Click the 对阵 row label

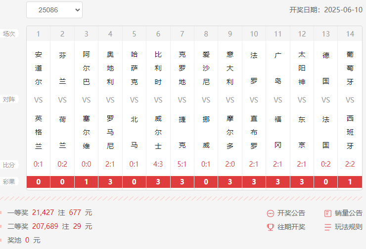pyautogui.click(x=9, y=100)
